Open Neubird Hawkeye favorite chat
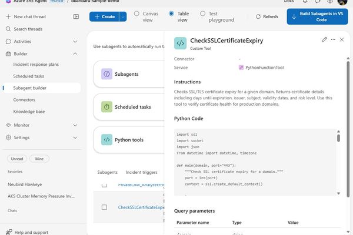Image resolution: width=353 pixels, height=235 pixels. tap(25, 184)
